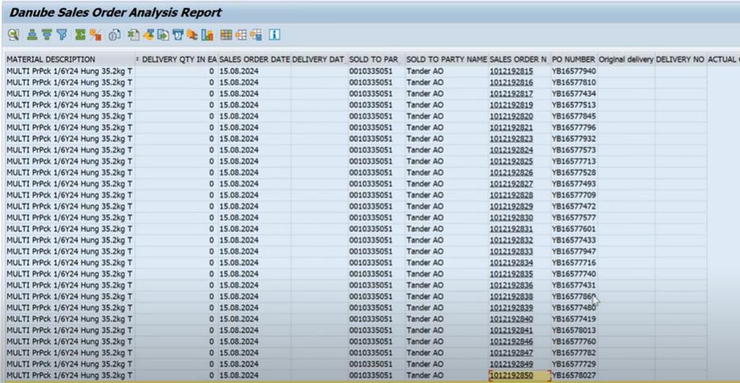
Task: Export list to spreadsheet icon
Action: pyautogui.click(x=133, y=34)
